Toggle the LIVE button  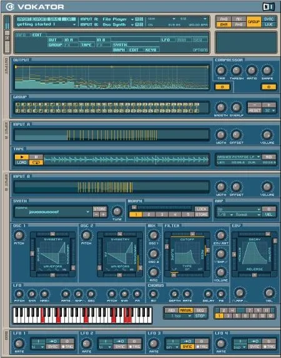point(269,24)
